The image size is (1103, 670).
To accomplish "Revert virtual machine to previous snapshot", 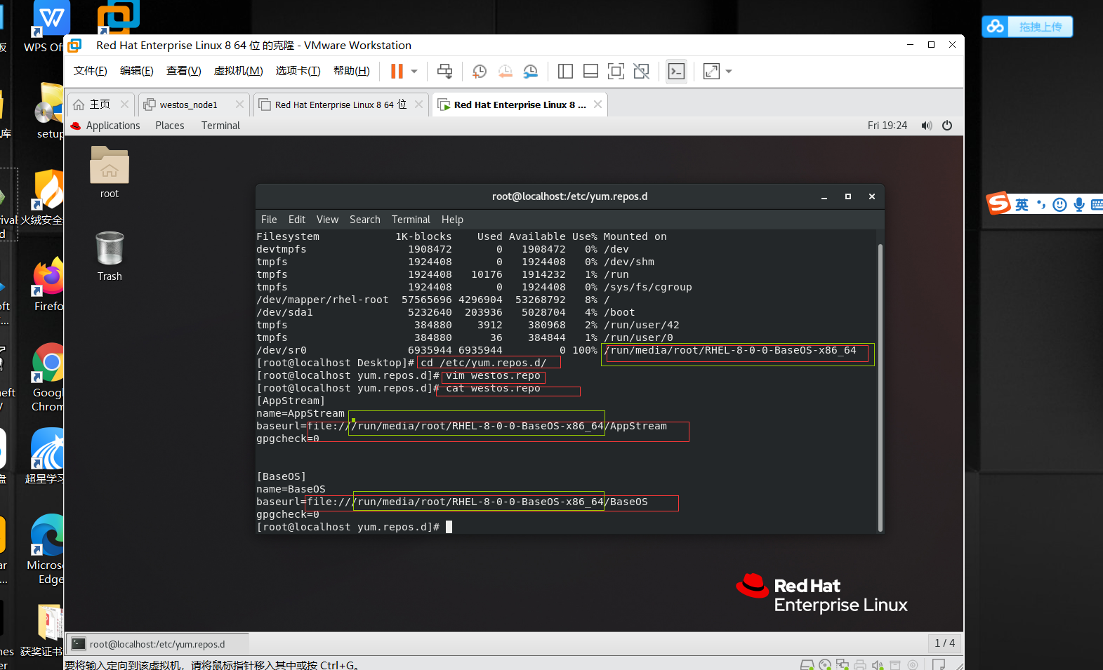I will tap(505, 71).
